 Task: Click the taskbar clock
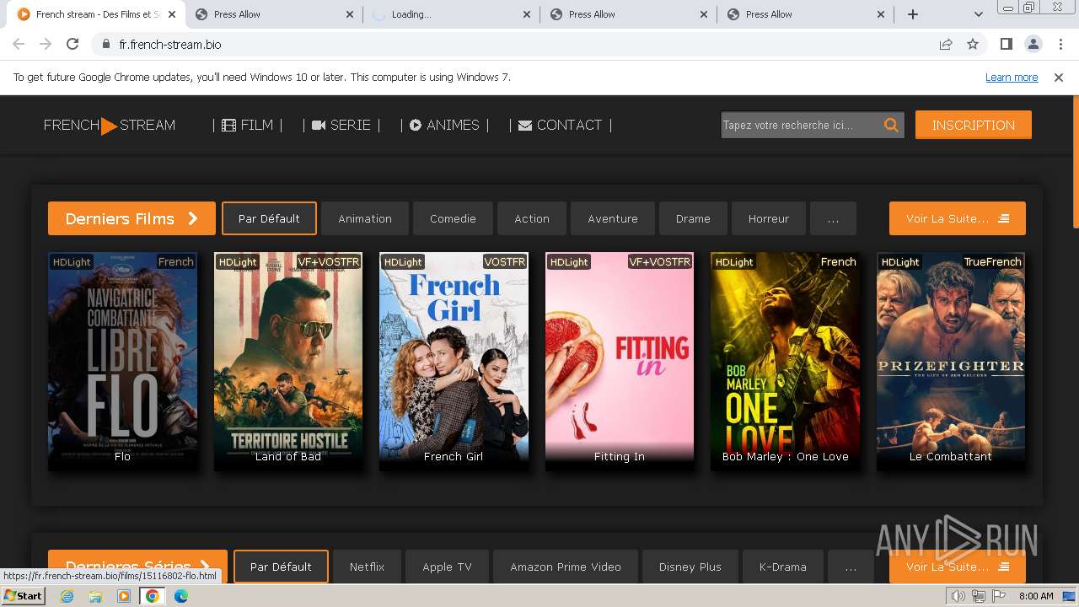click(x=1036, y=596)
